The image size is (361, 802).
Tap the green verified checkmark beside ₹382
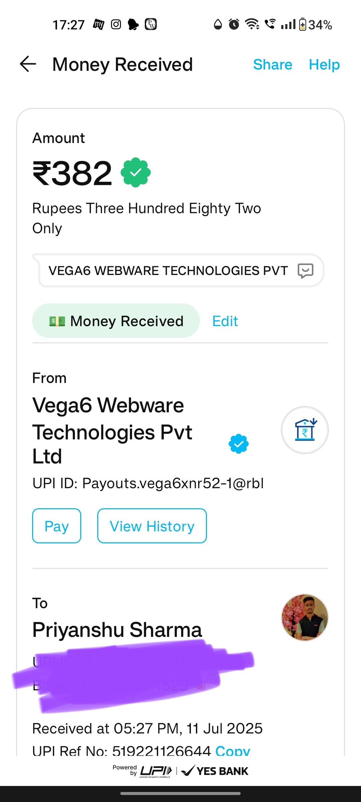coord(135,172)
